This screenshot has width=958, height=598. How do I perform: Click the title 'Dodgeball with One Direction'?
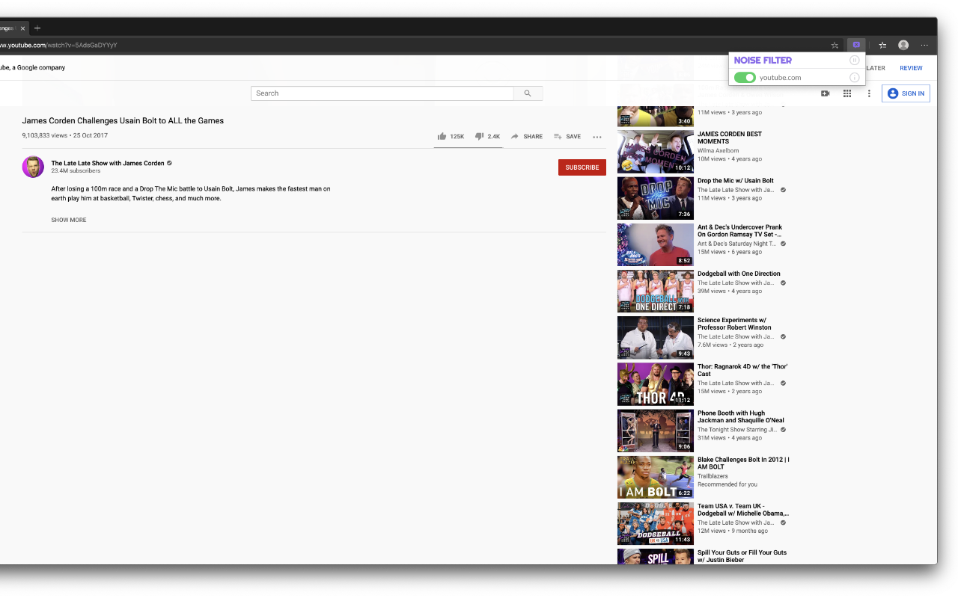(x=739, y=274)
